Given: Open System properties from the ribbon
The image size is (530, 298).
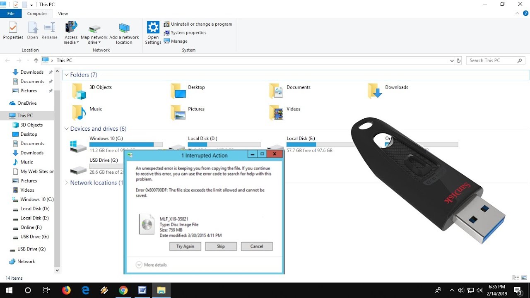Looking at the screenshot, I should (x=185, y=33).
